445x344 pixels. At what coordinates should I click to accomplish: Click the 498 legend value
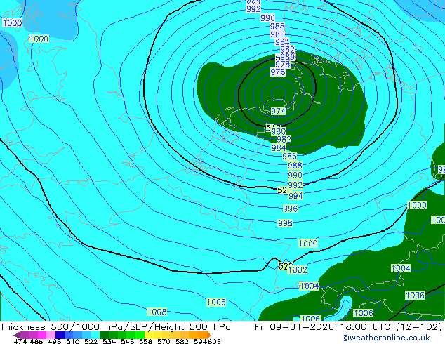tap(55, 341)
